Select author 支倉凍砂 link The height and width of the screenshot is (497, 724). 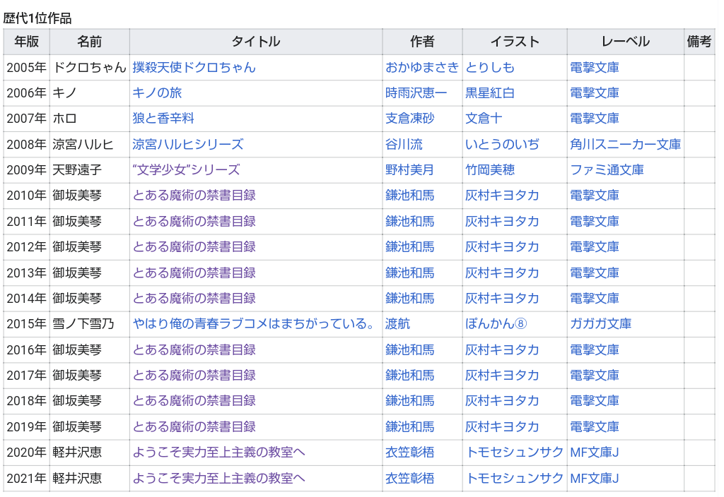(x=410, y=119)
